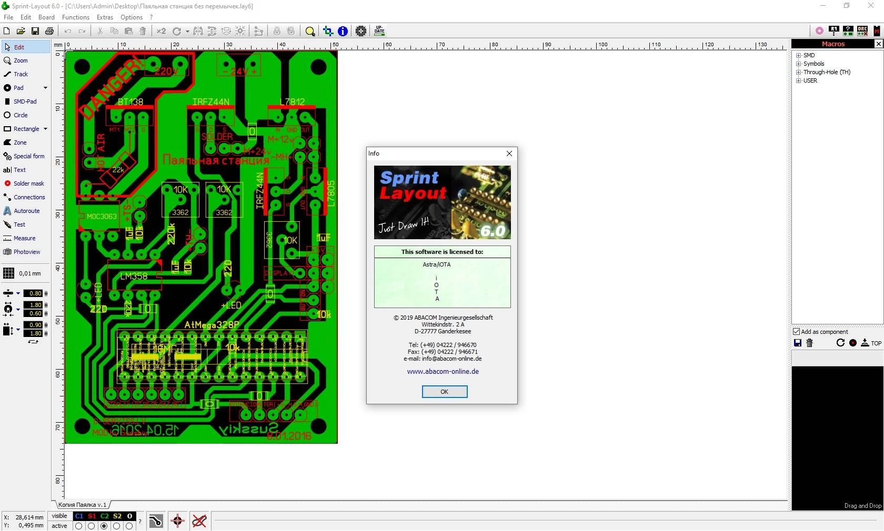
Task: Print the board with the printer icon
Action: coord(49,31)
